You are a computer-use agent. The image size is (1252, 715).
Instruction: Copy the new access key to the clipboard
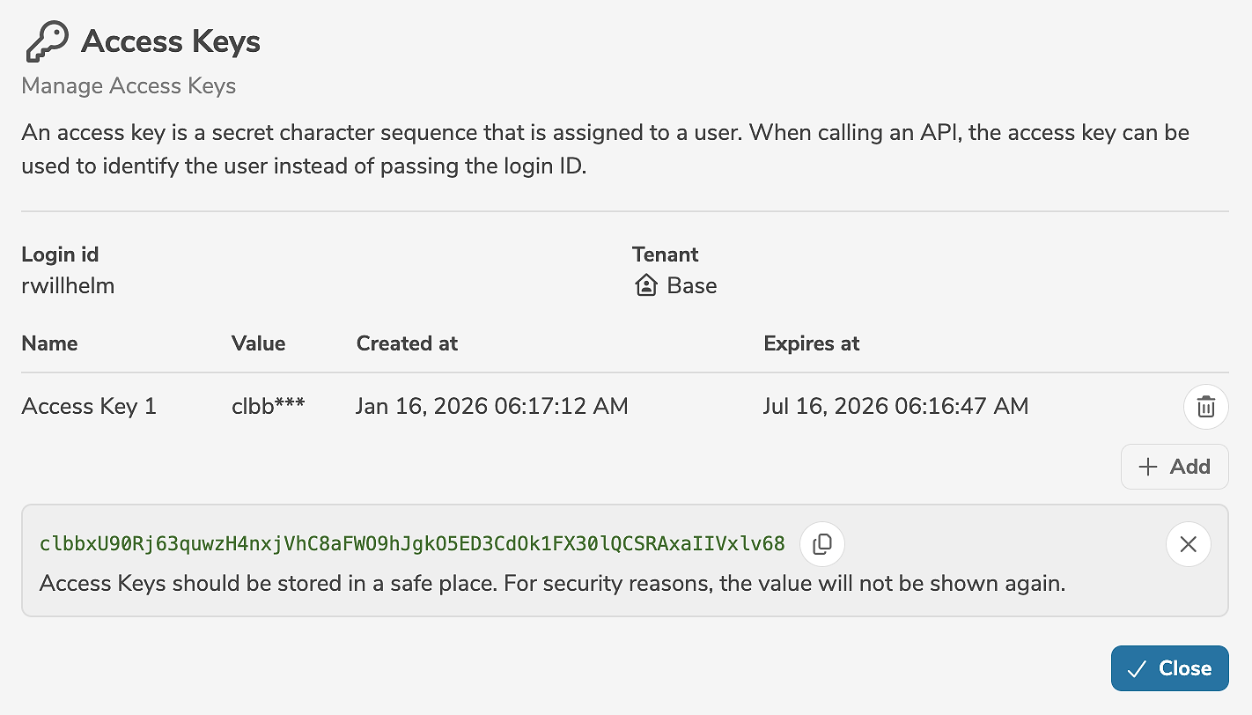click(821, 544)
